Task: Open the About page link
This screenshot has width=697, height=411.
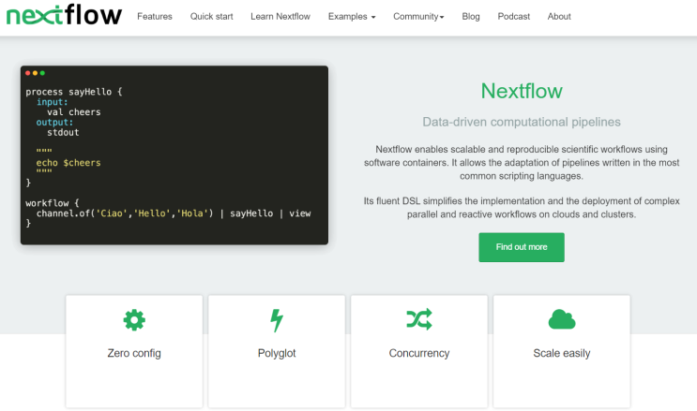Action: point(559,17)
